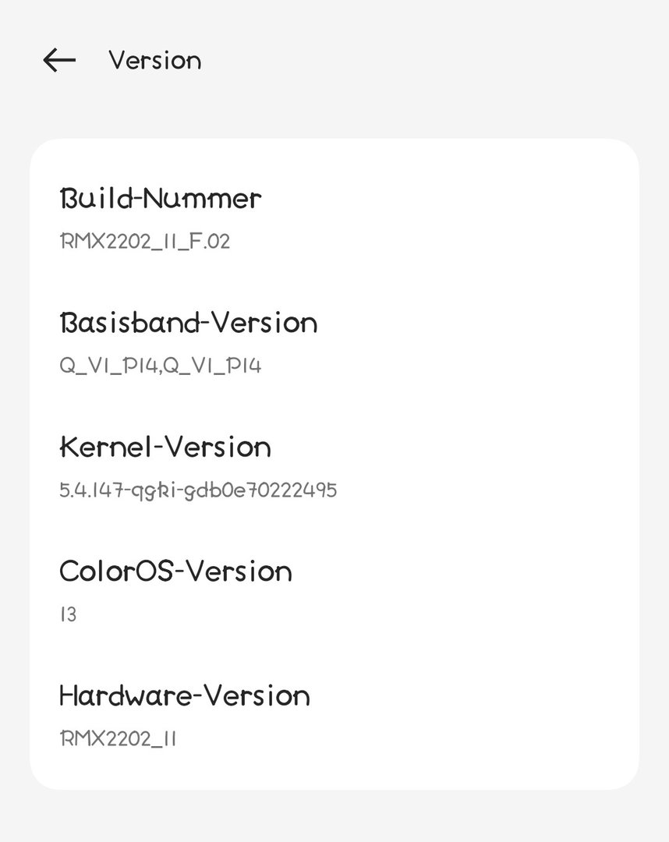Select the kernel string 5.4.147-qgki-gdb0e70222495
The width and height of the screenshot is (669, 842).
(x=198, y=490)
